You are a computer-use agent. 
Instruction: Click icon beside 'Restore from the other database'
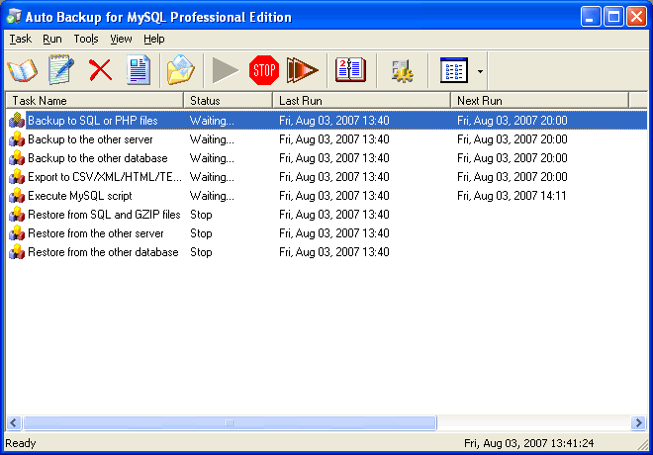coord(17,251)
